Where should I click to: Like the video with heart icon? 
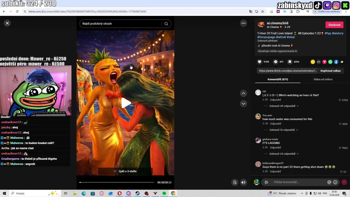(260, 62)
